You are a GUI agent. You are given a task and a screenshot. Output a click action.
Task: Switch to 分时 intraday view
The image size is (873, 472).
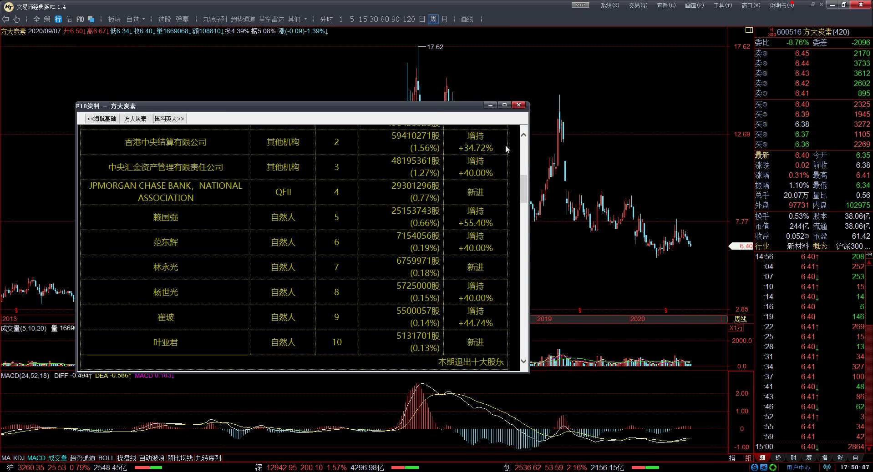(x=326, y=19)
